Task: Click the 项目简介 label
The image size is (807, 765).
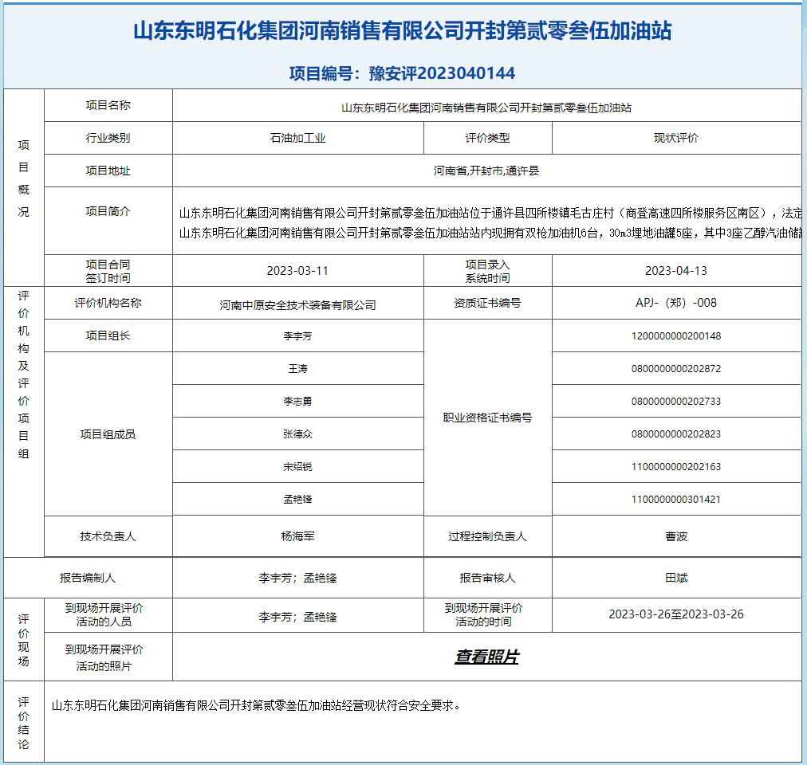Action: click(108, 211)
